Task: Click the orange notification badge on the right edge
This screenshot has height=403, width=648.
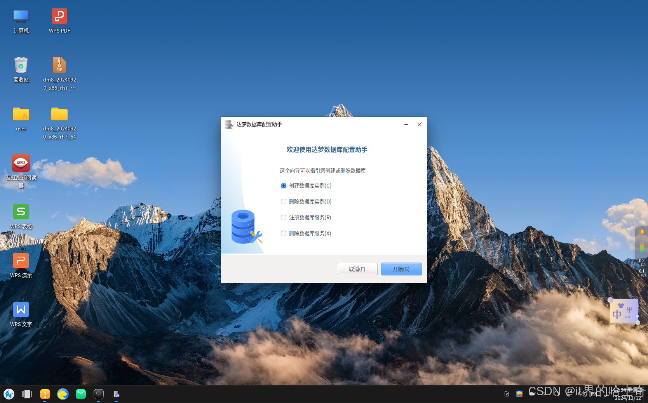Action: (x=642, y=232)
